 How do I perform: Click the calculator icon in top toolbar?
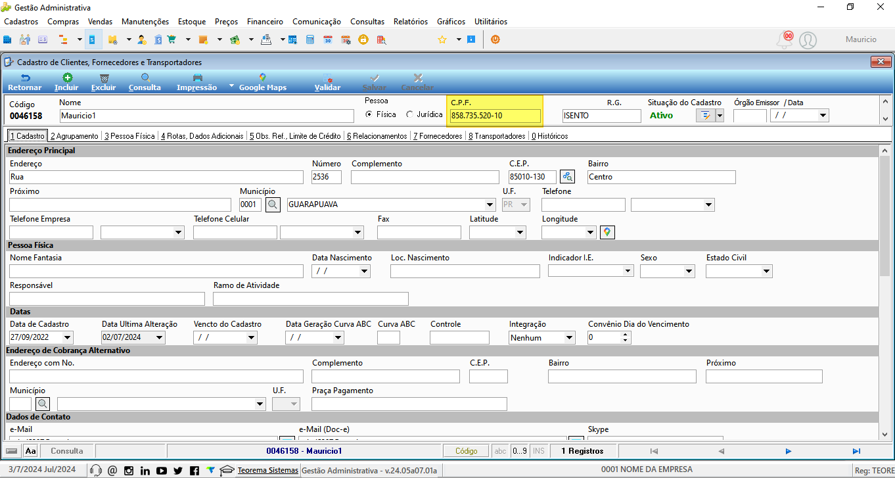(311, 39)
